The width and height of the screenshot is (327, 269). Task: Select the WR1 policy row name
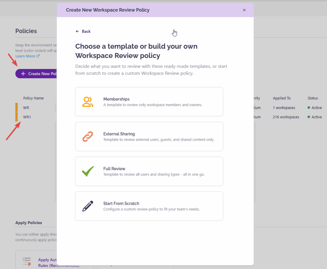click(27, 117)
